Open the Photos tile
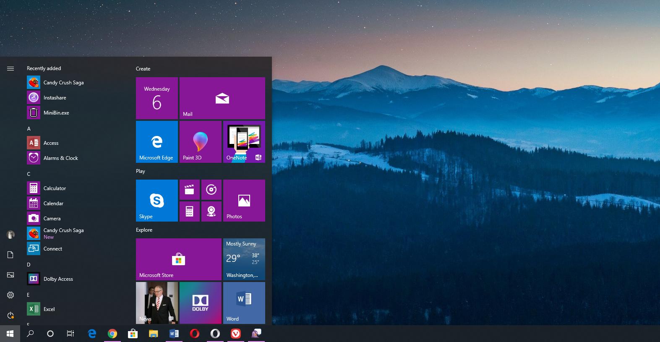This screenshot has height=342, width=660. [x=244, y=201]
